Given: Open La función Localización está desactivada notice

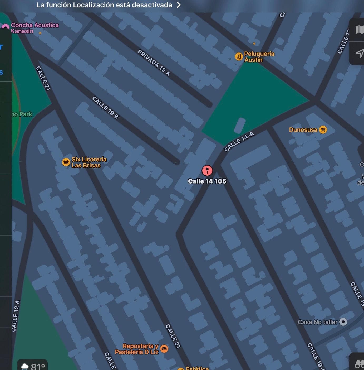Looking at the screenshot, I should pyautogui.click(x=104, y=5).
